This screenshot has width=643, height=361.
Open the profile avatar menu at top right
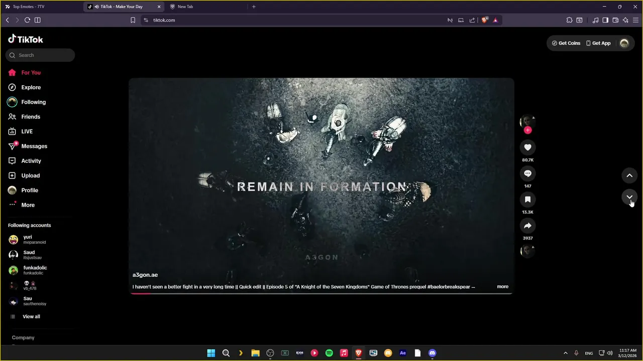pos(624,43)
